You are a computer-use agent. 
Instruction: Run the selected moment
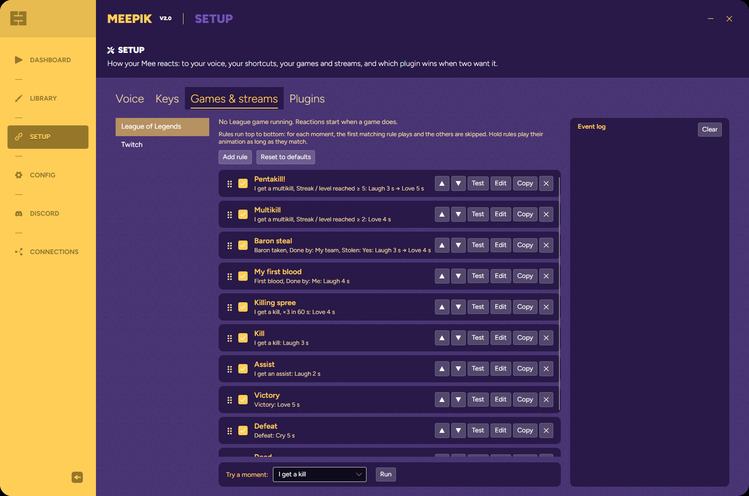386,474
